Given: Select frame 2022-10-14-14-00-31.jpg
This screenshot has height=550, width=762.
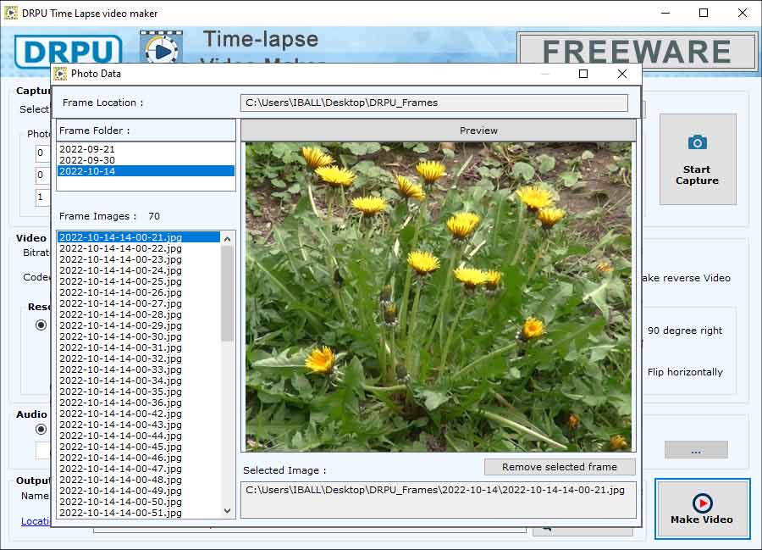Looking at the screenshot, I should click(x=139, y=347).
